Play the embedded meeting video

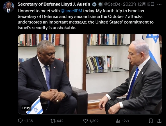[90, 74]
